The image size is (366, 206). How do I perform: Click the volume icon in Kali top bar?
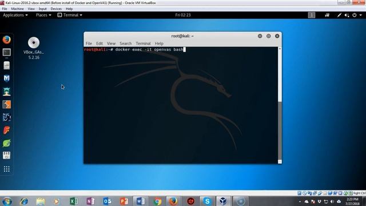coord(347,15)
